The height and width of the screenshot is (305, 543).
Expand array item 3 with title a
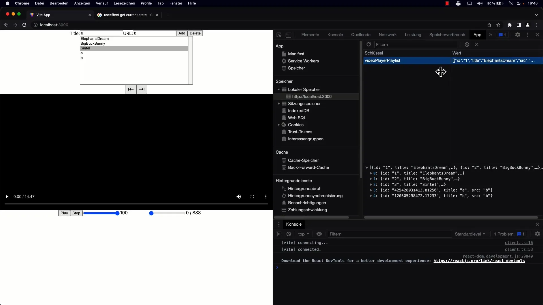[x=371, y=190]
